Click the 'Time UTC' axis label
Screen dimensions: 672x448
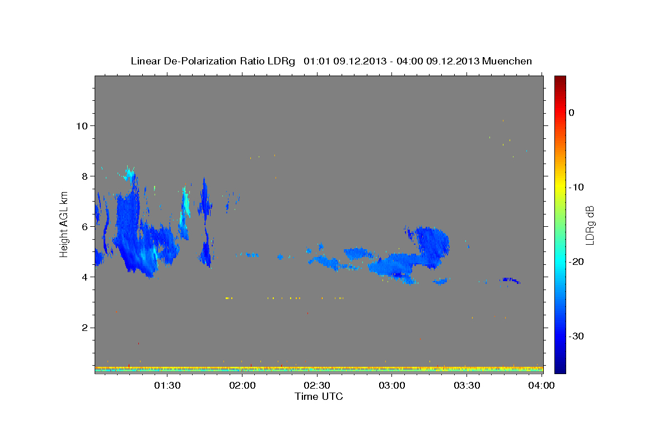tap(319, 396)
